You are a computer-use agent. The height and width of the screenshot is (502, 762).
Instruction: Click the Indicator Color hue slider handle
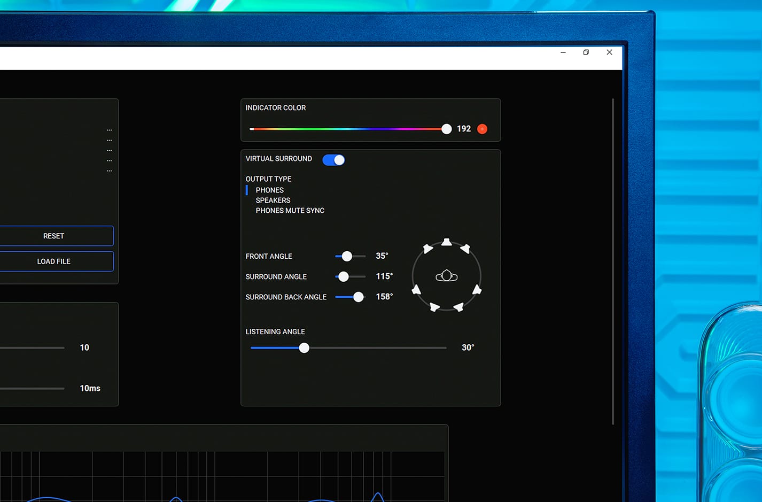coord(447,129)
